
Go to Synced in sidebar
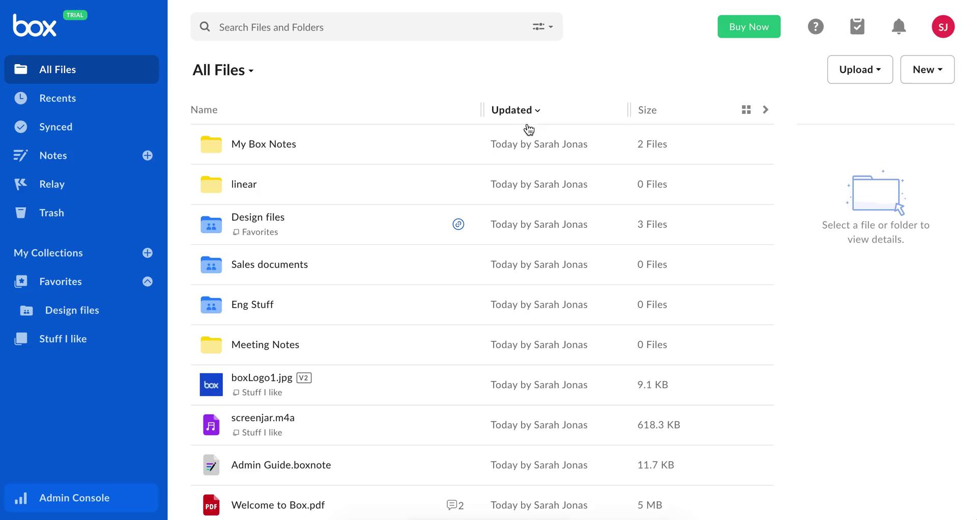pyautogui.click(x=55, y=127)
